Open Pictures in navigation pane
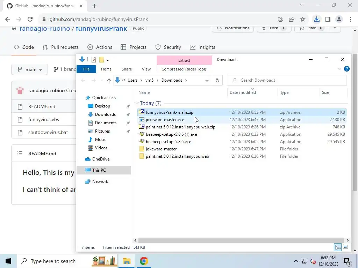 pos(102,131)
